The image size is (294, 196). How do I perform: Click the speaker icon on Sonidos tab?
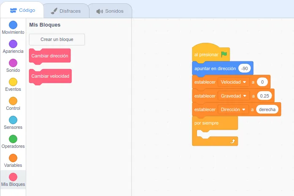pos(100,11)
